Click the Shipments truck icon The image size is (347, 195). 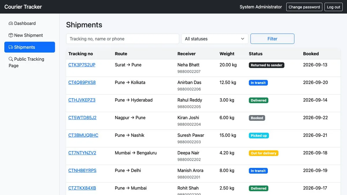click(11, 47)
